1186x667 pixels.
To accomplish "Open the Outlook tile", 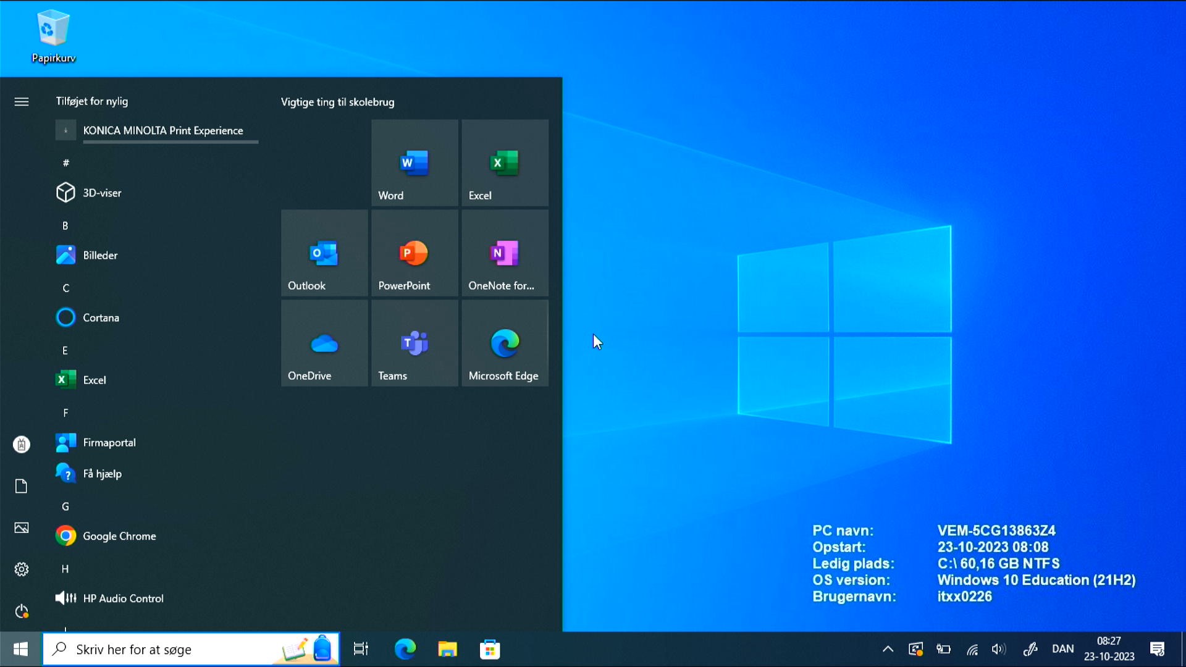I will click(x=324, y=253).
